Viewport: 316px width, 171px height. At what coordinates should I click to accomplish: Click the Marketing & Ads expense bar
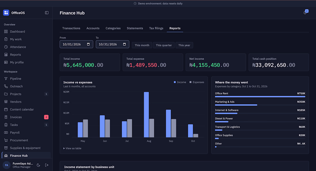236,105
